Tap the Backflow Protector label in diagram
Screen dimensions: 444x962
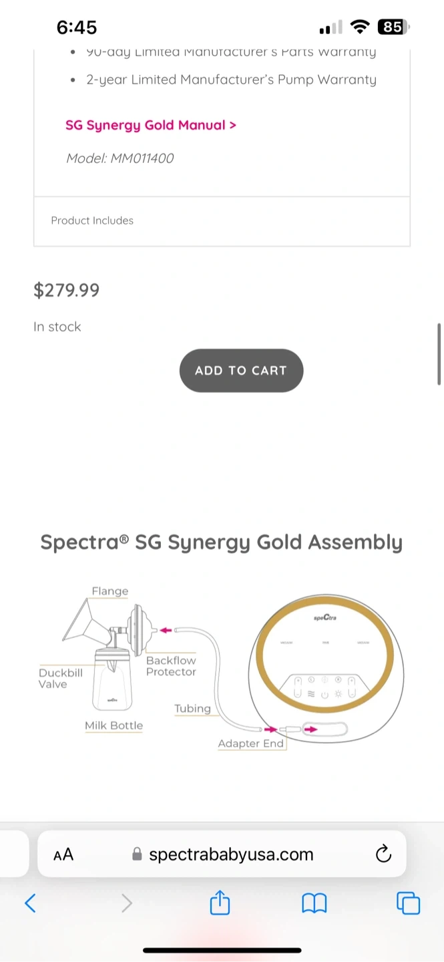point(171,666)
